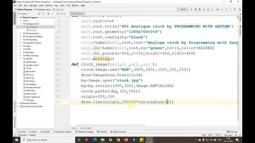
Task: Open the TODO tool window
Action: pyautogui.click(x=45, y=131)
